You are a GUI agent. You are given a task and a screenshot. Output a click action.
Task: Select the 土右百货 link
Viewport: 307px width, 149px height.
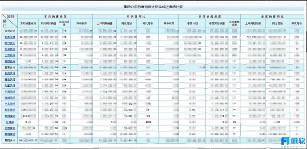[x=10, y=55]
